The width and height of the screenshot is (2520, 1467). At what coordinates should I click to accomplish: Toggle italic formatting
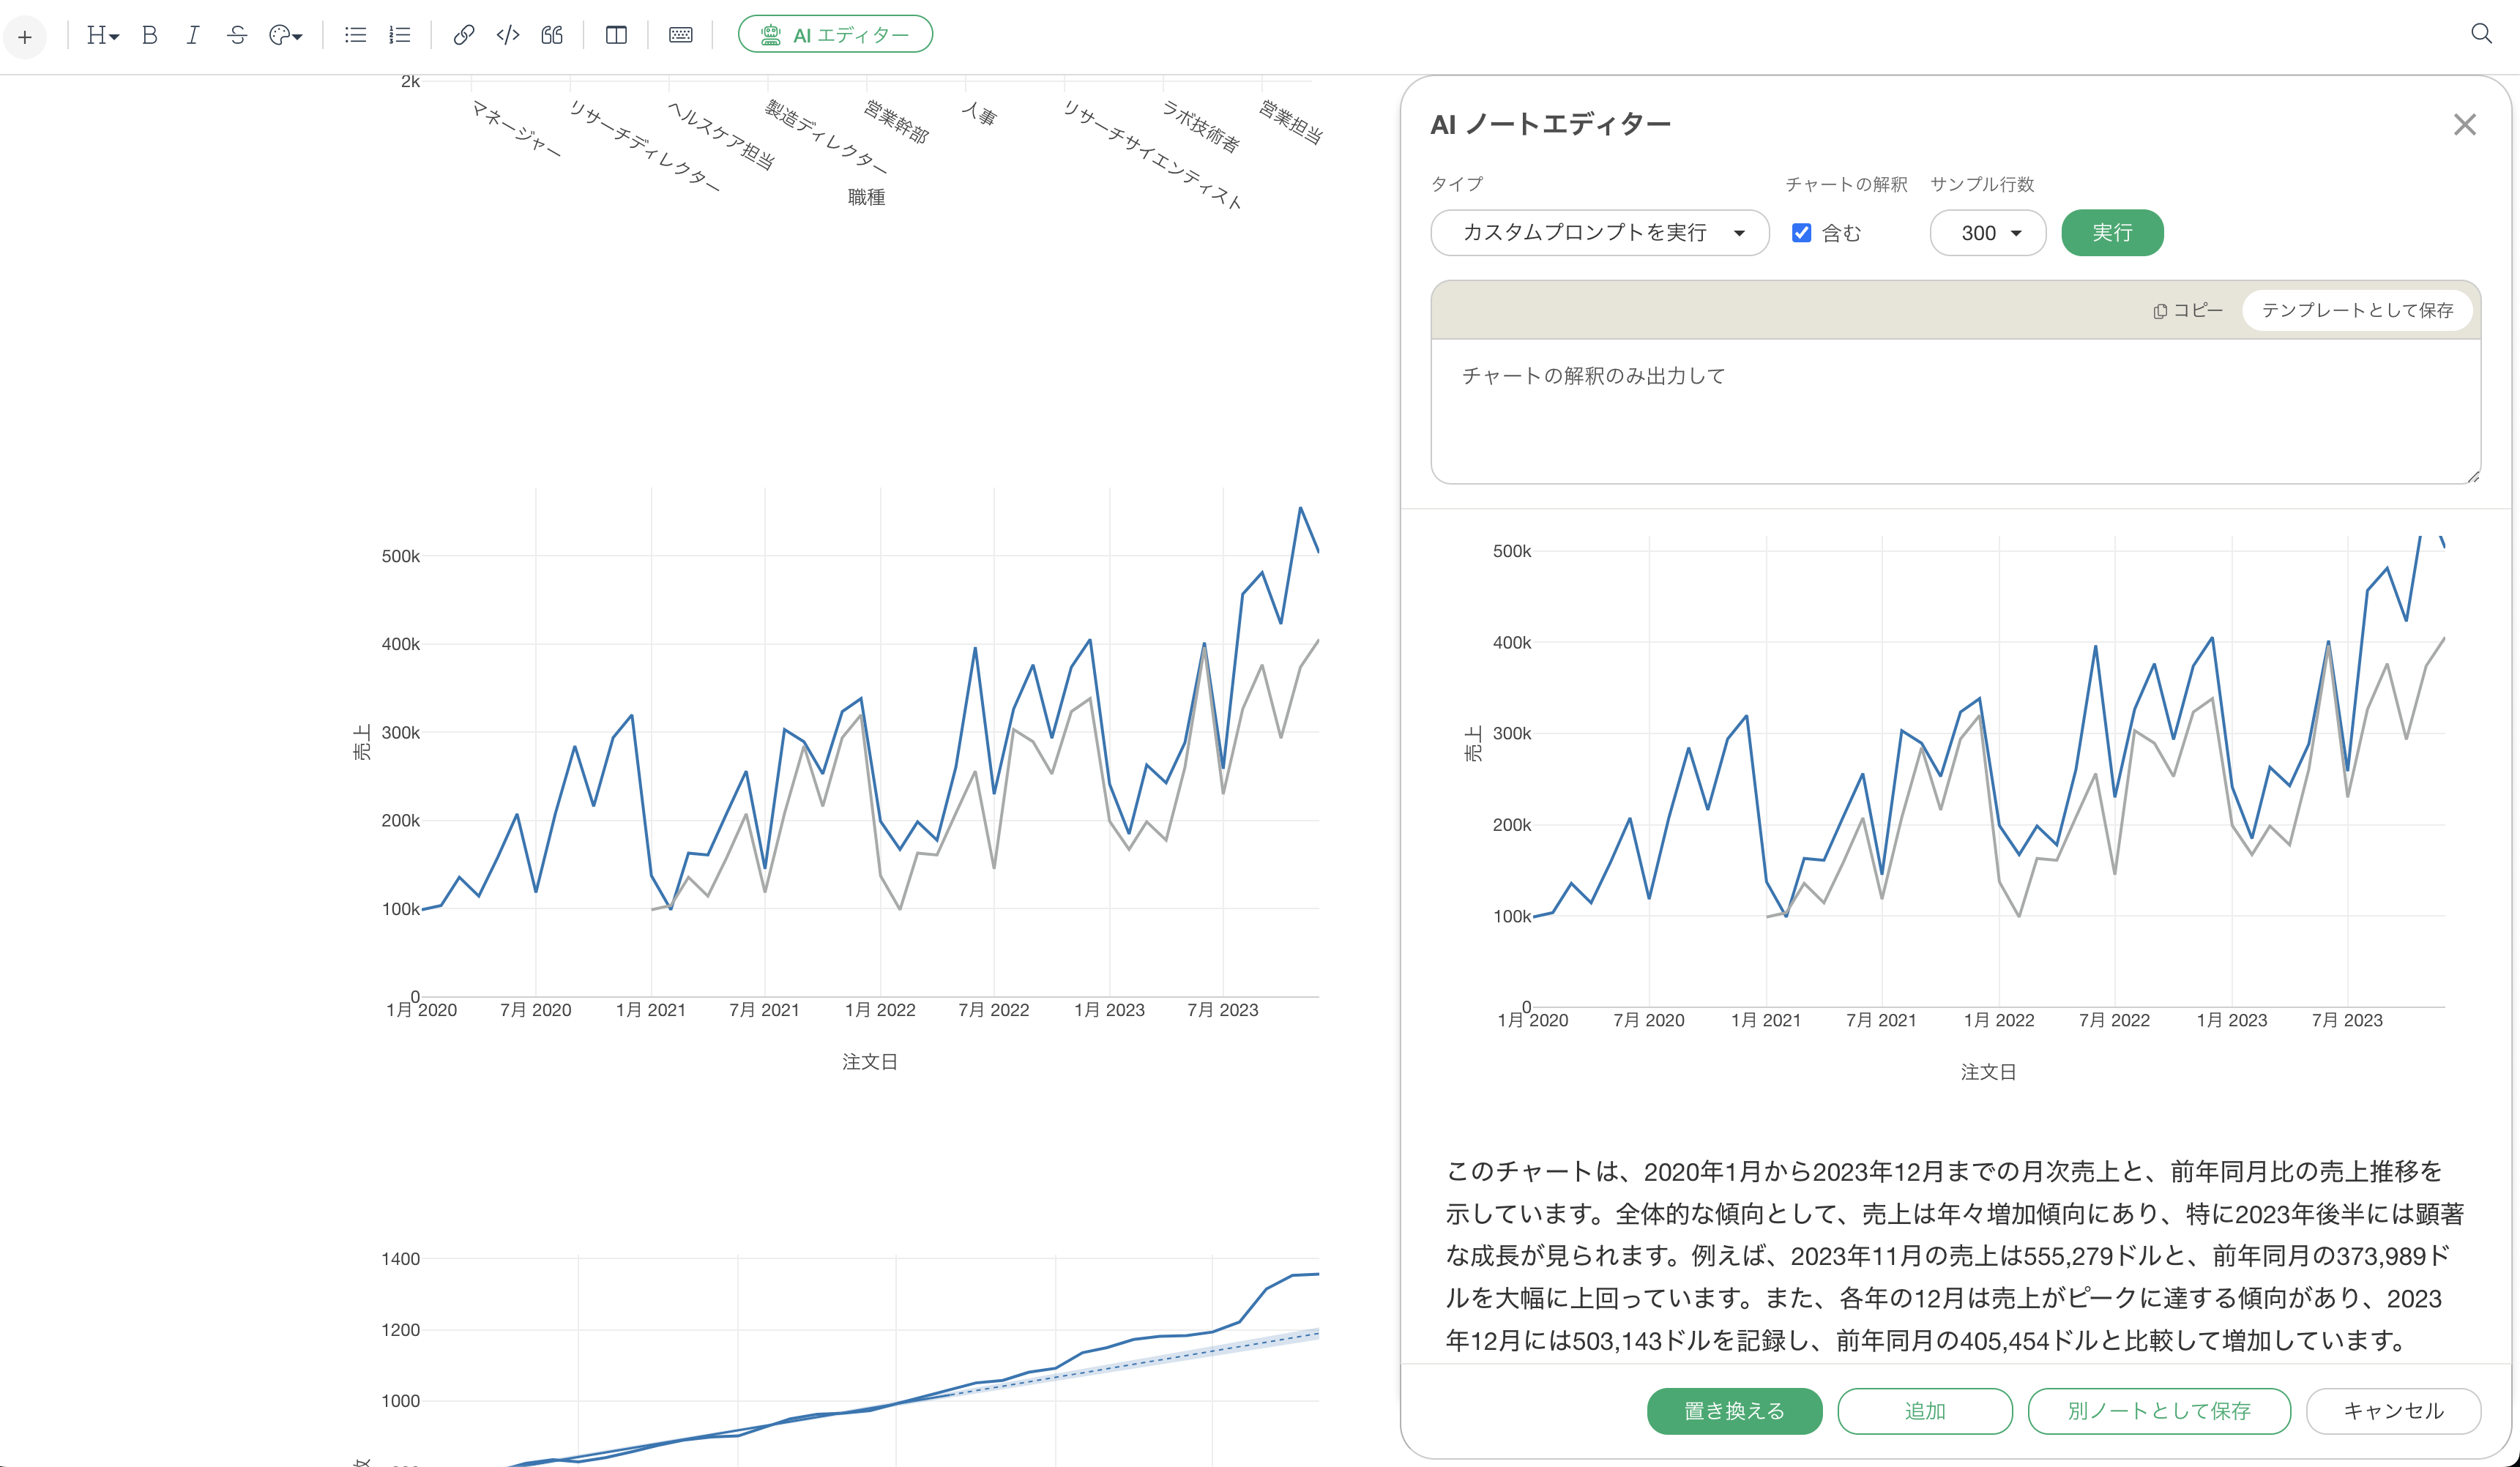click(192, 35)
